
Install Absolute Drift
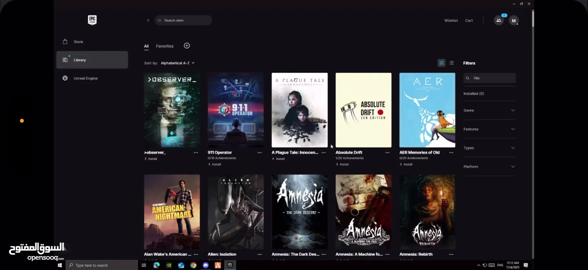click(342, 164)
